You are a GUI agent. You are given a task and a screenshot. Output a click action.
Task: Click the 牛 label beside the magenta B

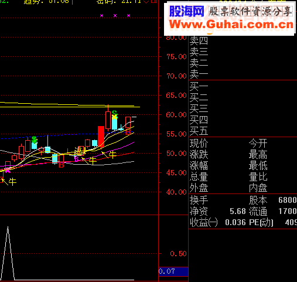[x=93, y=161]
